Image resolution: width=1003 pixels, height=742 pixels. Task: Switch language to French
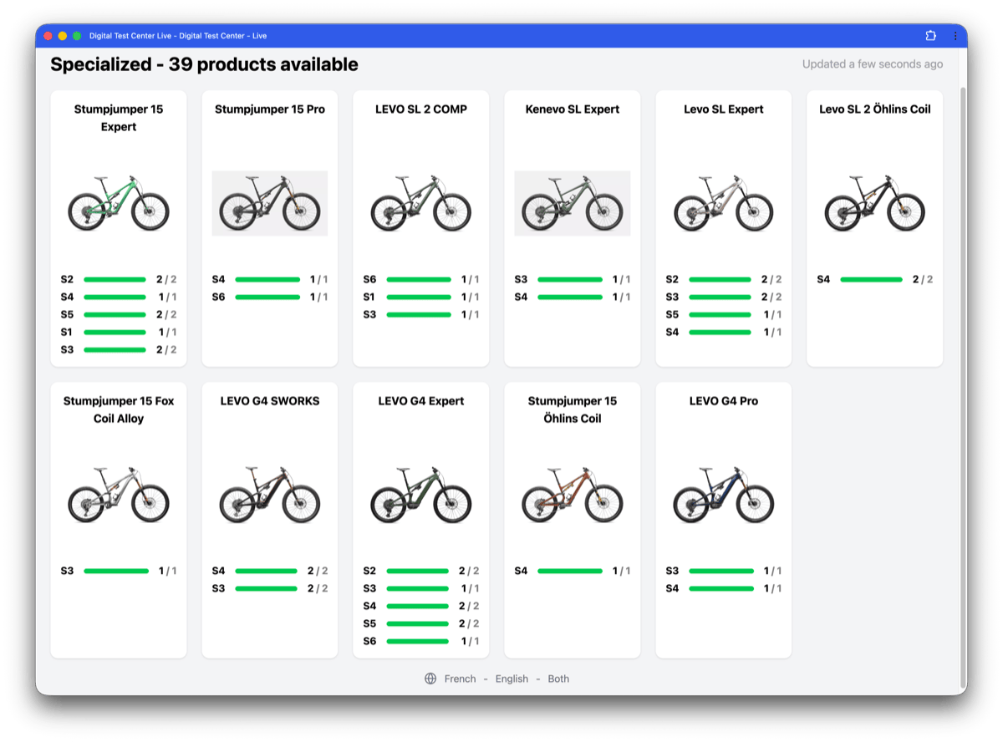pos(460,678)
